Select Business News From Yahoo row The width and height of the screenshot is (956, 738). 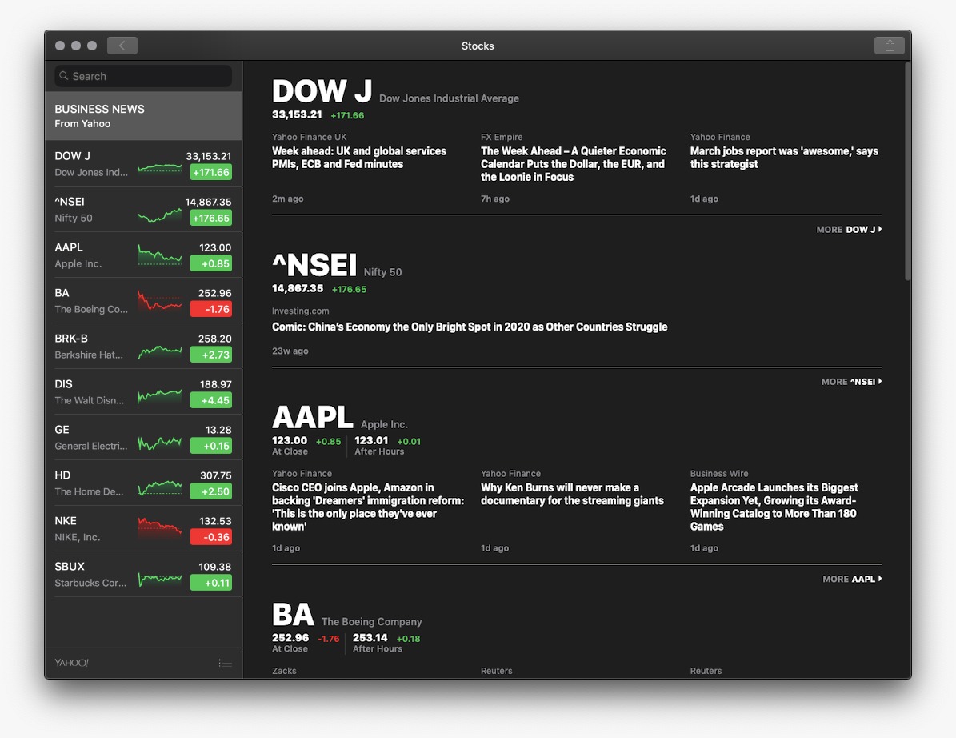tap(143, 116)
